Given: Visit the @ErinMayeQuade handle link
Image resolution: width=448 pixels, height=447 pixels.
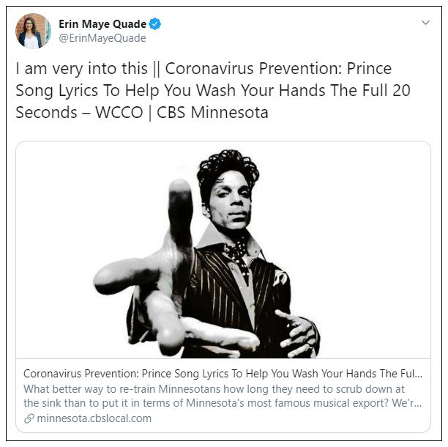Looking at the screenshot, I should 102,38.
